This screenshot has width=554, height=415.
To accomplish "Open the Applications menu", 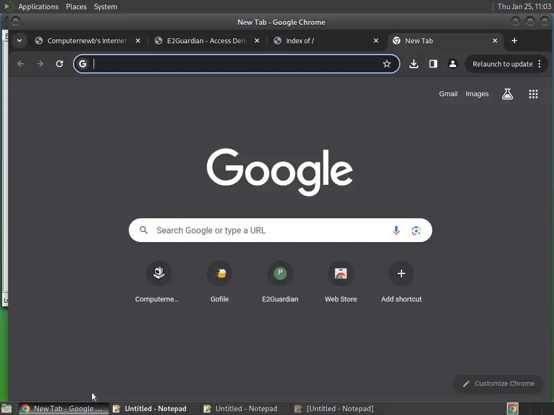I will coord(38,6).
